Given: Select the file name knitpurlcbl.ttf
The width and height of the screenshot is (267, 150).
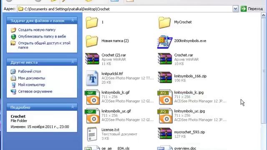Looking at the screenshot, I should pyautogui.click(x=112, y=74).
